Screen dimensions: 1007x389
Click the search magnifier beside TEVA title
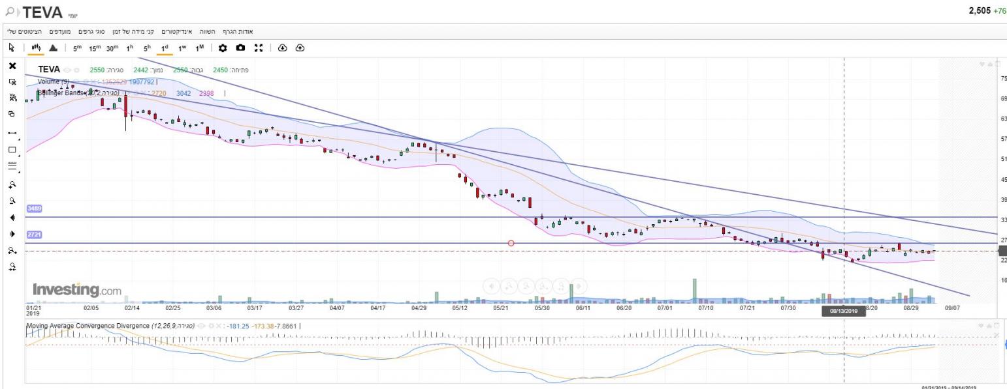click(x=9, y=11)
